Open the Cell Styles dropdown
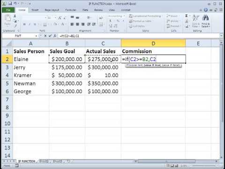Viewport: 225px width, 169px height. (137, 26)
